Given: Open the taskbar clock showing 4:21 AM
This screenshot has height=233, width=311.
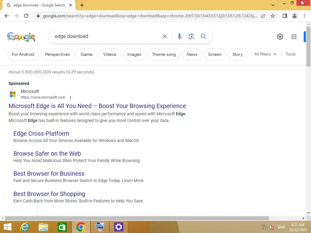Looking at the screenshot, I should pos(298,227).
